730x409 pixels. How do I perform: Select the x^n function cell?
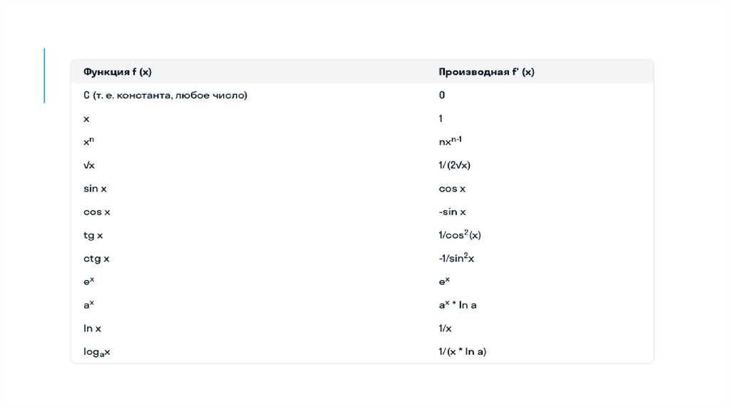pyautogui.click(x=89, y=142)
